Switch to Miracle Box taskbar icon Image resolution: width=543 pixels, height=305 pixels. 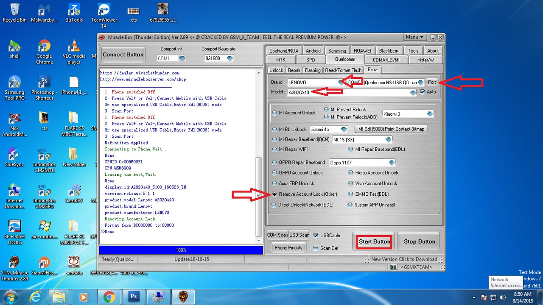183,297
